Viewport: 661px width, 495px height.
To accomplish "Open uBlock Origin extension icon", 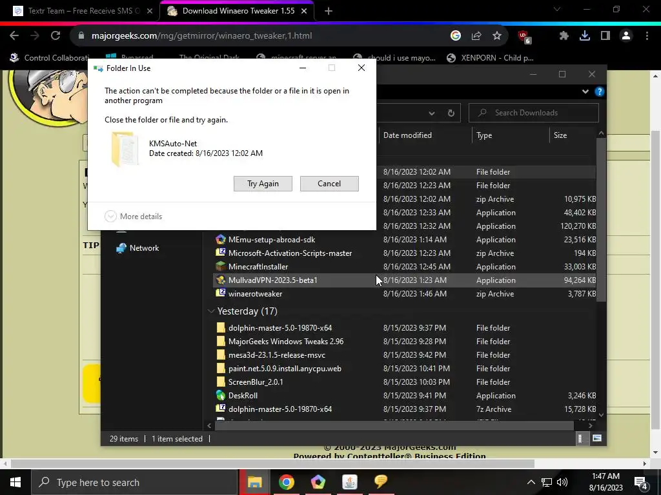I will [524, 37].
